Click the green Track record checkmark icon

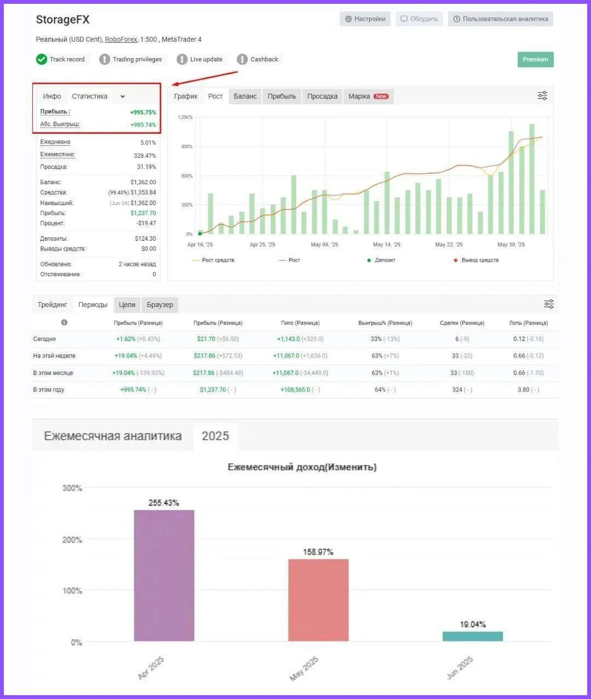tap(42, 59)
